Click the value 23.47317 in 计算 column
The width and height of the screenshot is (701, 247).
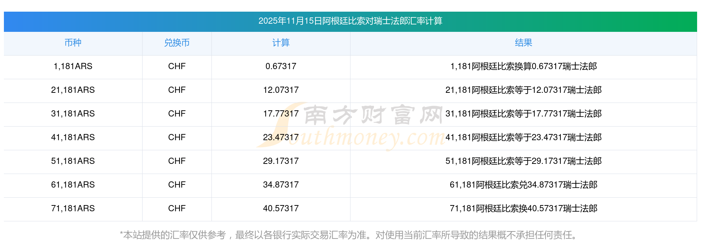[281, 137]
